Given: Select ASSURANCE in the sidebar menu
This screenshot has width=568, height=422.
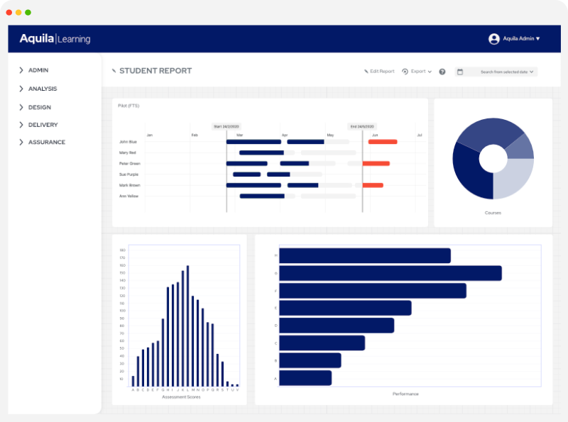Looking at the screenshot, I should pyautogui.click(x=46, y=143).
